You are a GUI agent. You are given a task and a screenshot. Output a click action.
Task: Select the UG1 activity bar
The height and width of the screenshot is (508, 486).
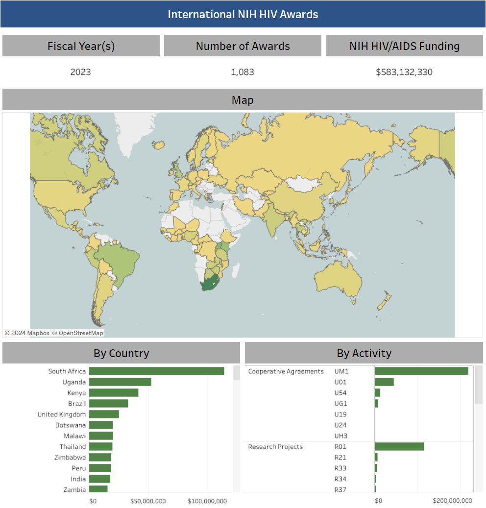point(376,403)
